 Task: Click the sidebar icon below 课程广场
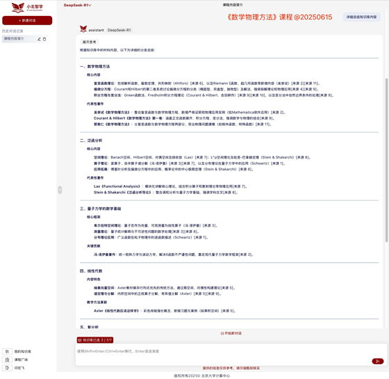point(7,368)
